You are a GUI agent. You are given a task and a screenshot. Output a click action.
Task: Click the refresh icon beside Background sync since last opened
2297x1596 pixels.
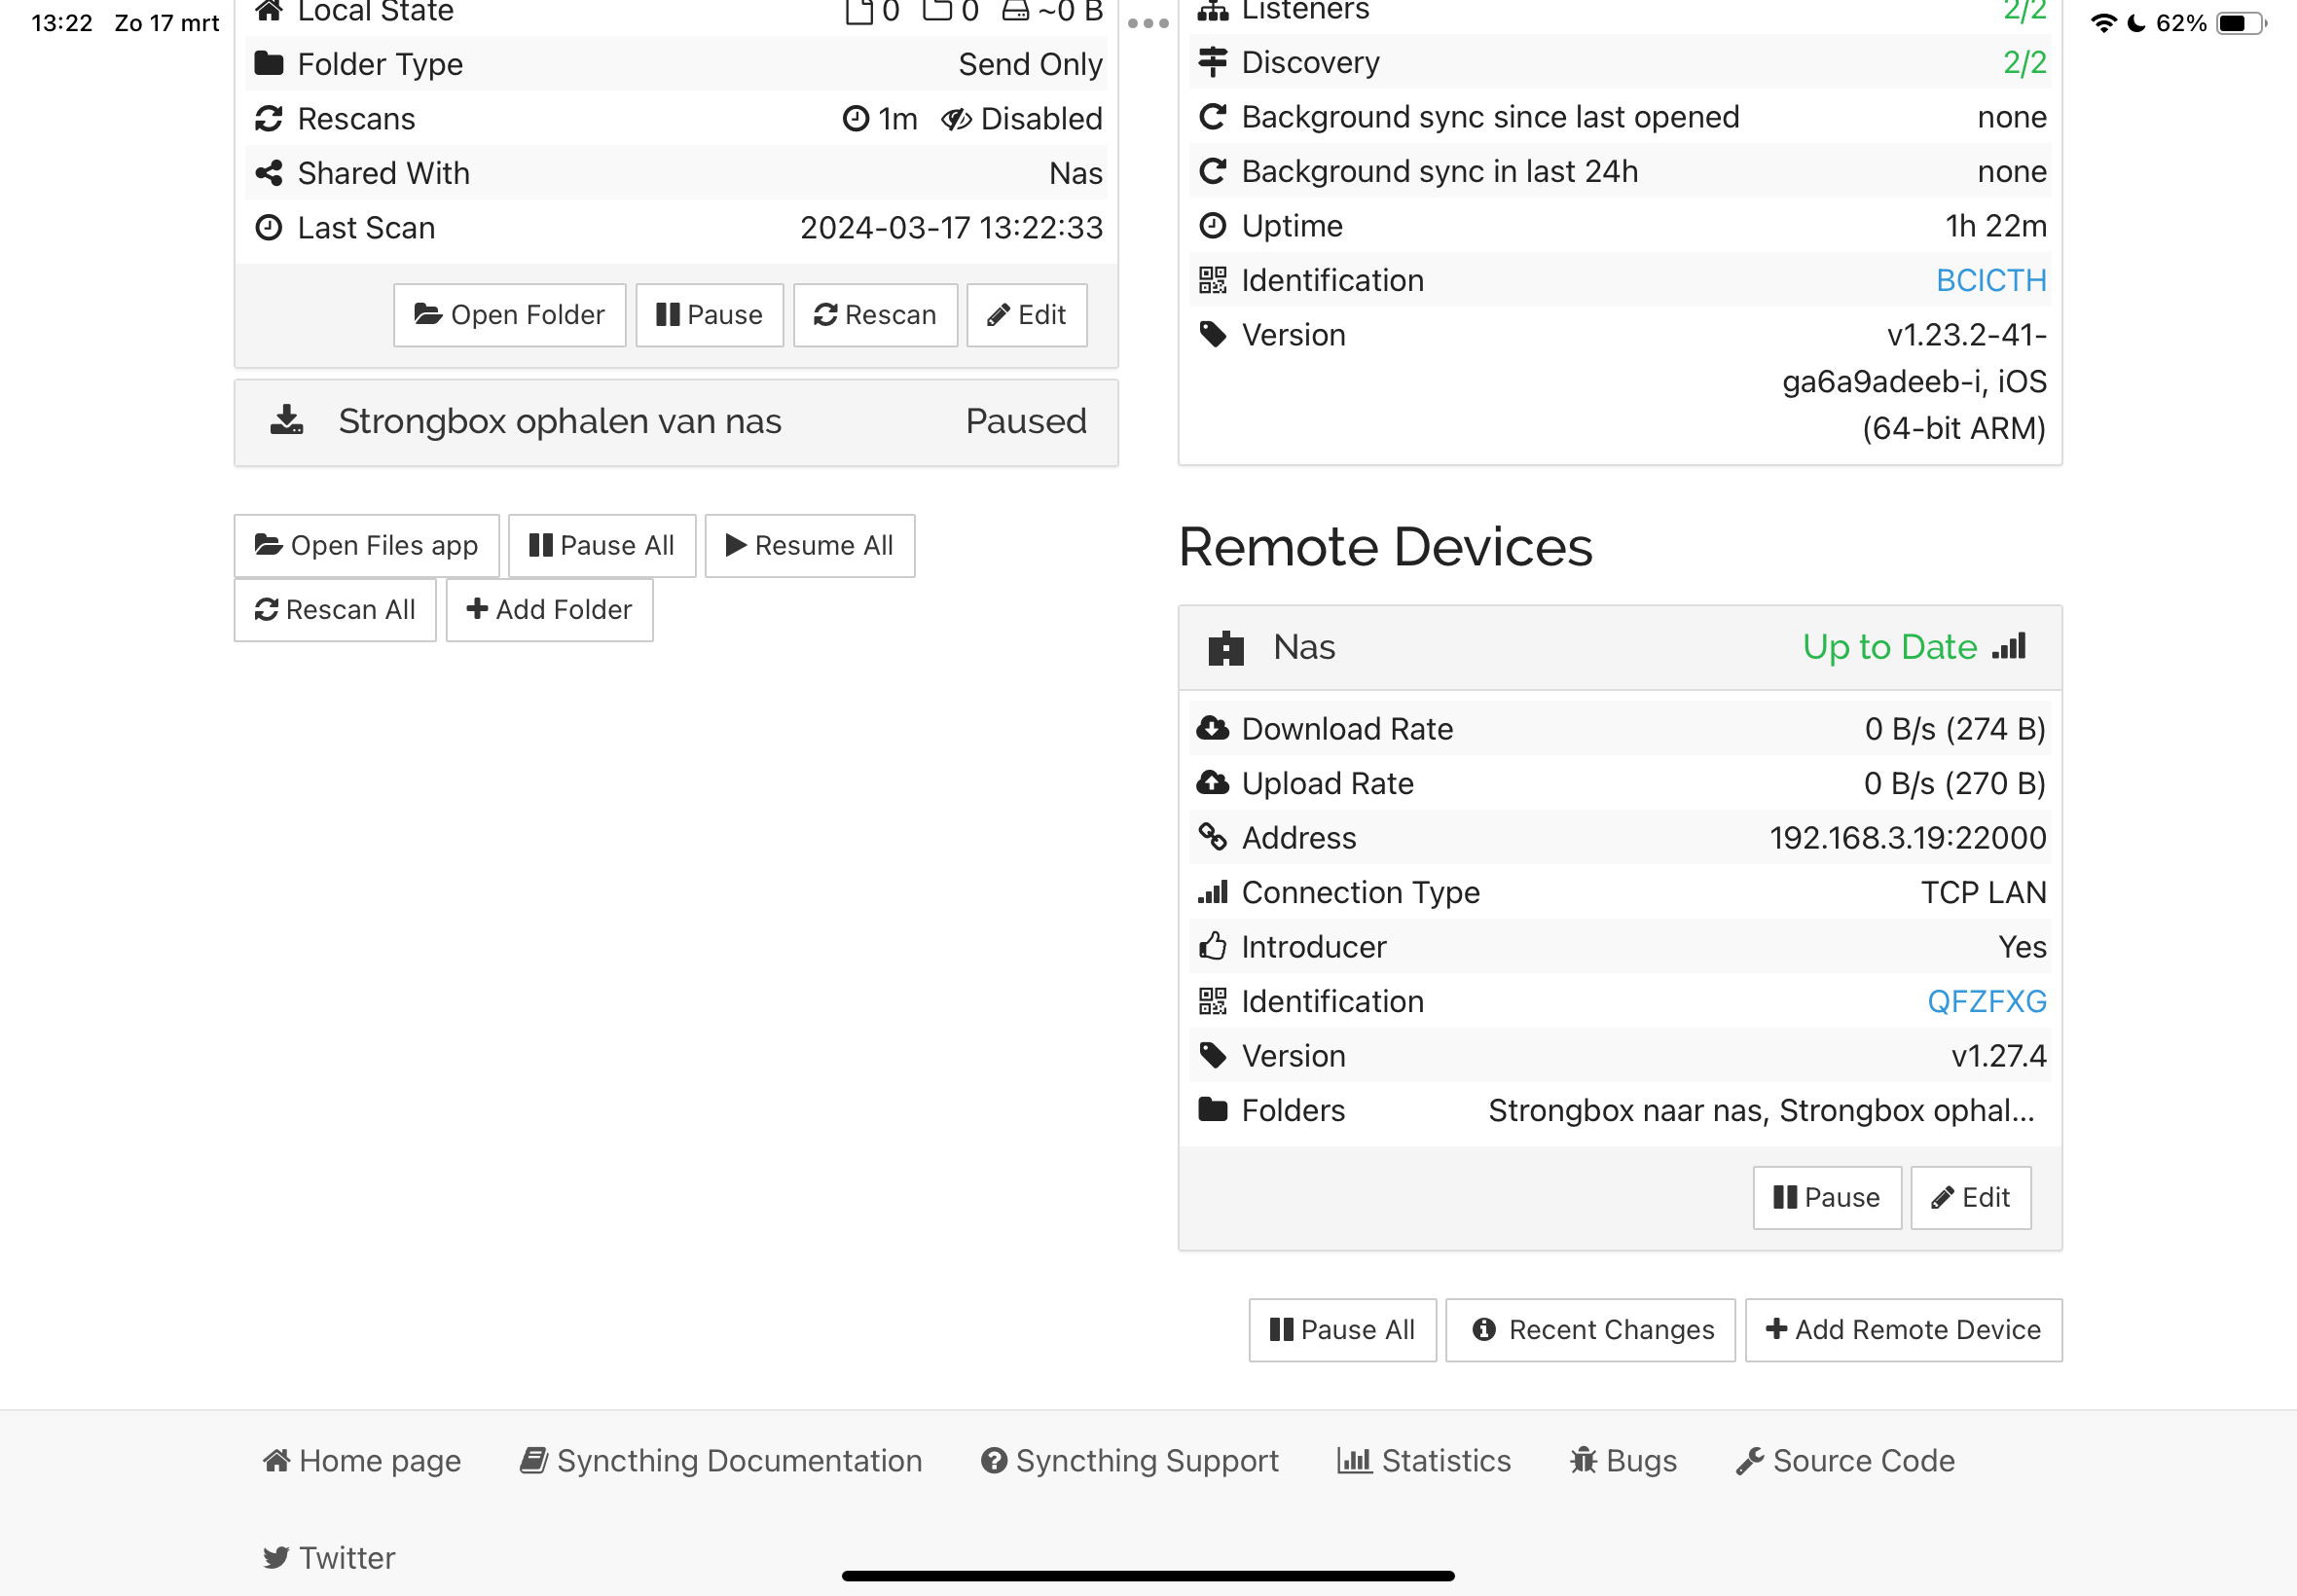(1213, 117)
